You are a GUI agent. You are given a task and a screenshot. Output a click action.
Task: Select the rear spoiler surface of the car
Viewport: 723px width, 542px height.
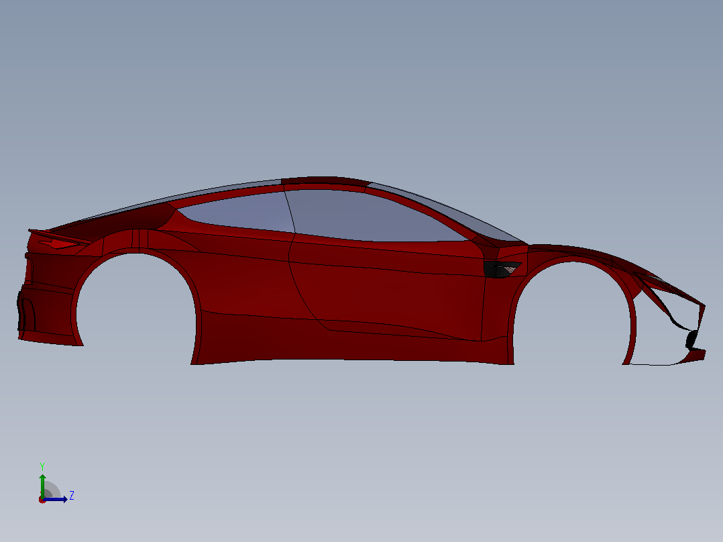pos(60,236)
